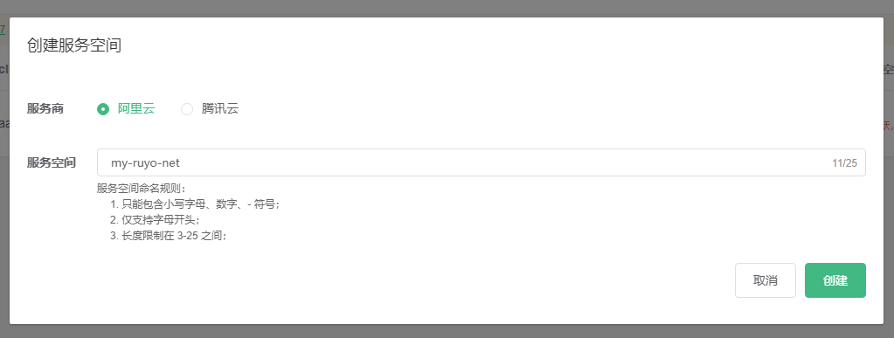894x338 pixels.
Task: Choose provider by clicking 腾讯云 label text
Action: pyautogui.click(x=220, y=109)
